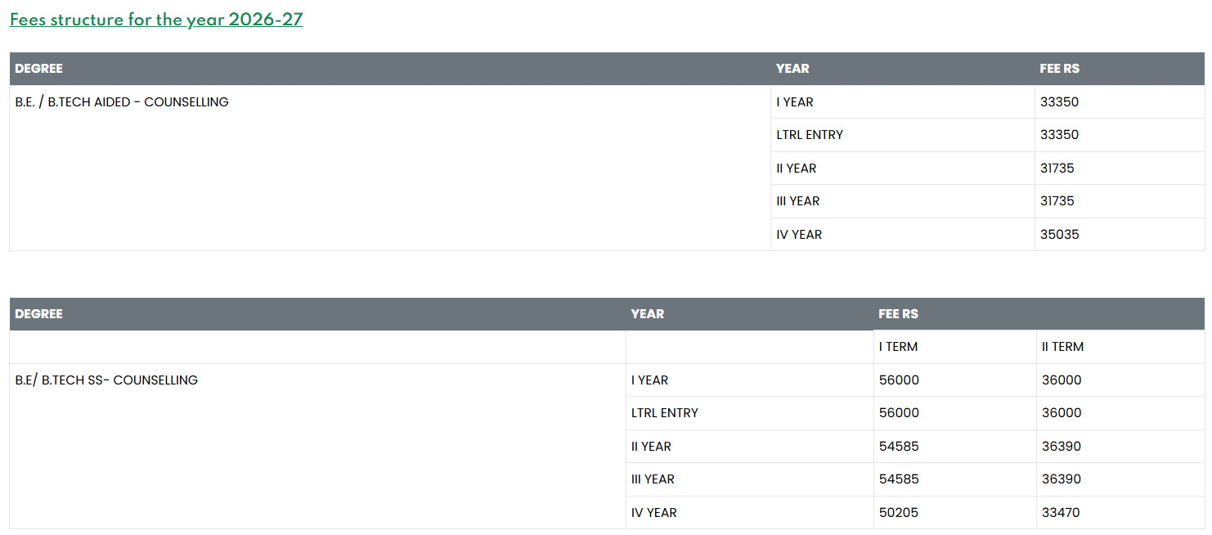Select the SS LTRL ENTRY row label
Screen dimensions: 1212x535
[x=664, y=413]
